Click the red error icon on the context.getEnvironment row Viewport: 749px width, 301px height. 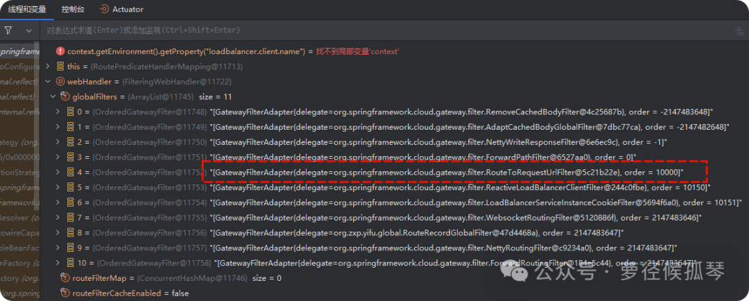pyautogui.click(x=60, y=51)
